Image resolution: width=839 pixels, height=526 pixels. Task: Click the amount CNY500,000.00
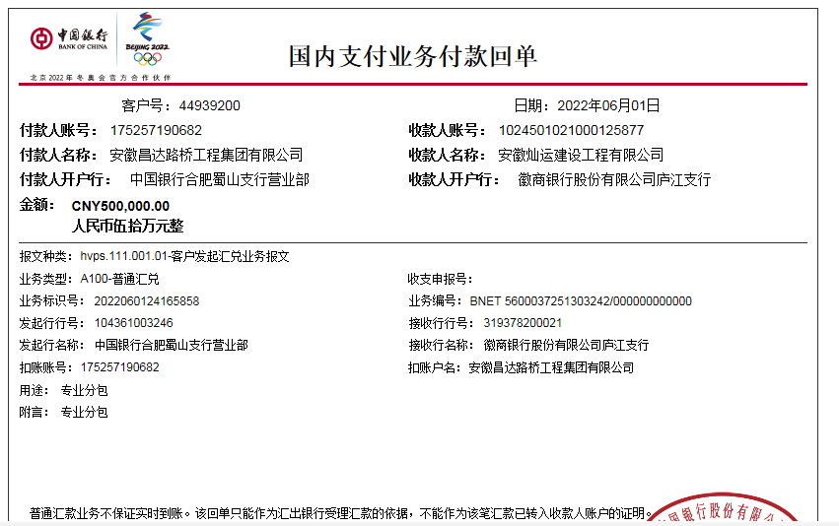click(120, 206)
